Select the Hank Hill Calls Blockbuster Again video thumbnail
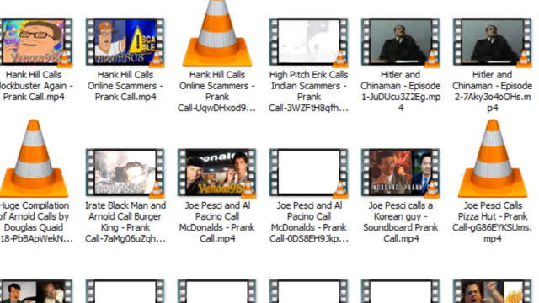This screenshot has width=539, height=303. (x=35, y=42)
